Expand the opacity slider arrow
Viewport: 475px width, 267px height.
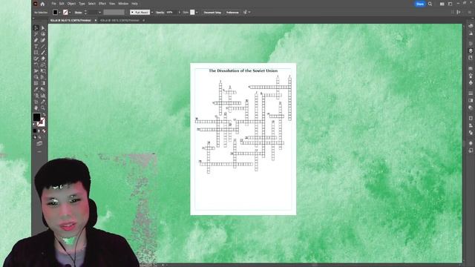pos(180,13)
